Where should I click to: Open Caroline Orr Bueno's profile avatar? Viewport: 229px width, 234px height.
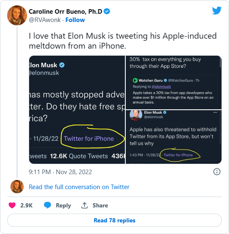point(17,15)
